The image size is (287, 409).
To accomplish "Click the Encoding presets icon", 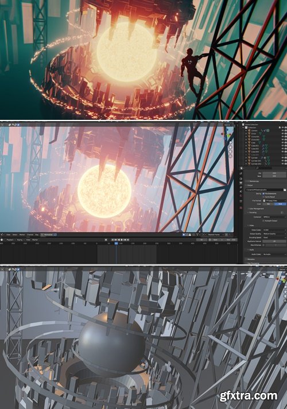I will click(x=282, y=213).
